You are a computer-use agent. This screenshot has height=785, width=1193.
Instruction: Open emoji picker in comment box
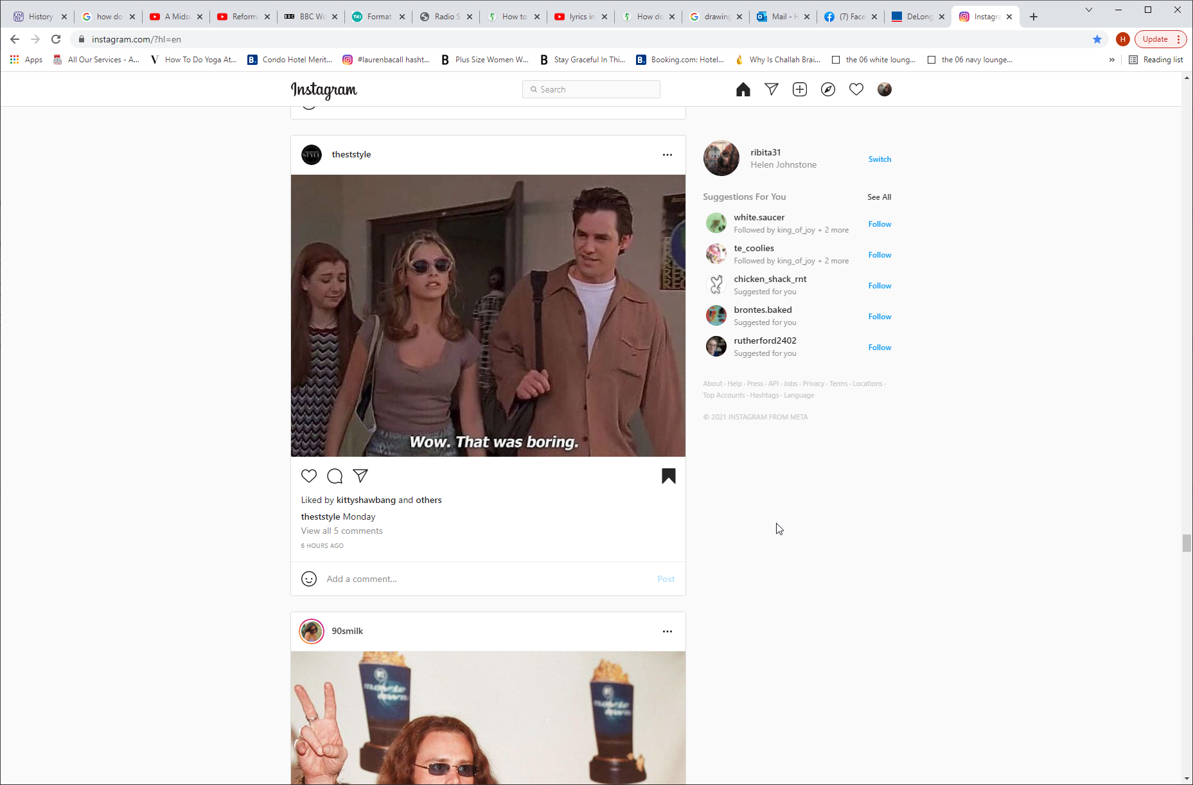309,579
